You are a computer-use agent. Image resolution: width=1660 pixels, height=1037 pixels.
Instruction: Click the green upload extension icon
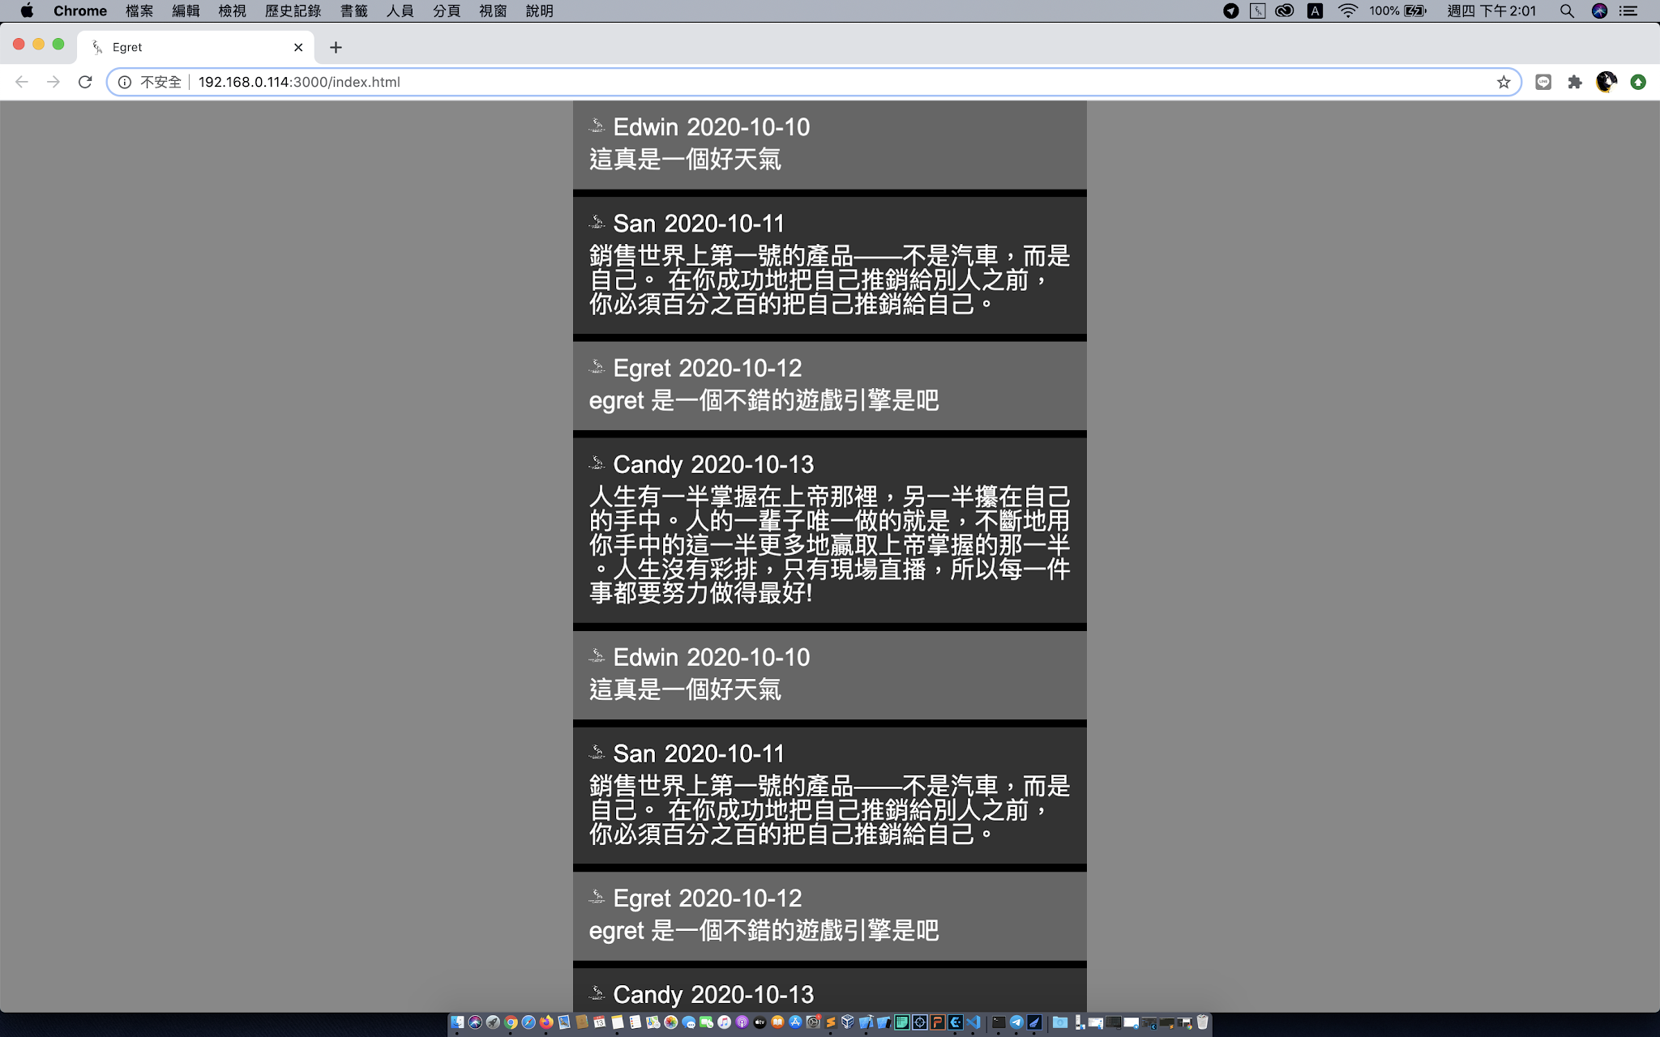click(1639, 82)
